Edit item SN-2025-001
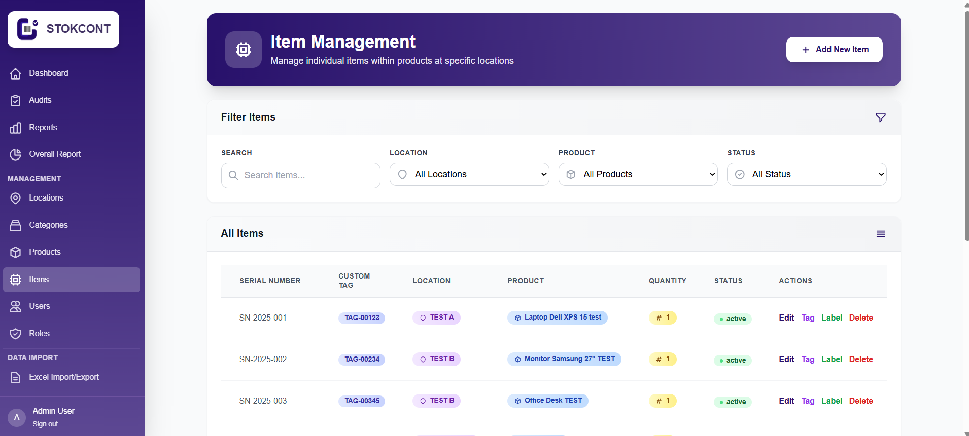The image size is (969, 436). pos(786,318)
